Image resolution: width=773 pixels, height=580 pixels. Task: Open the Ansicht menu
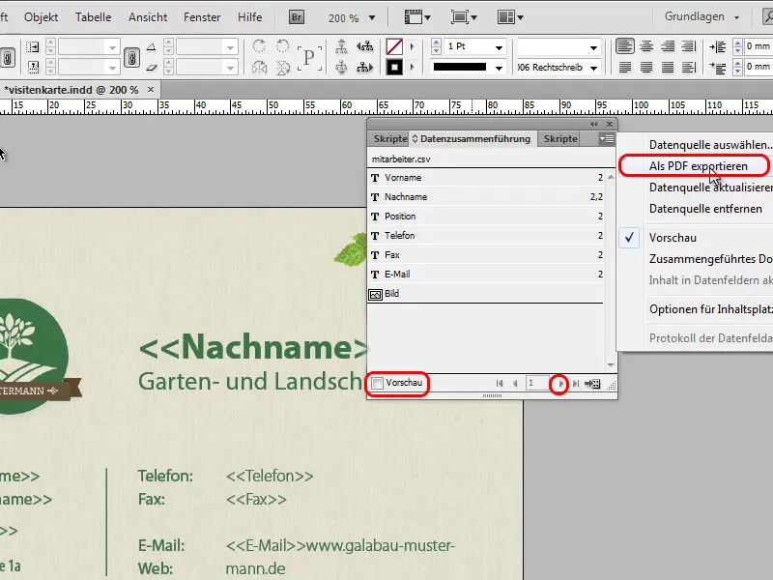147,16
